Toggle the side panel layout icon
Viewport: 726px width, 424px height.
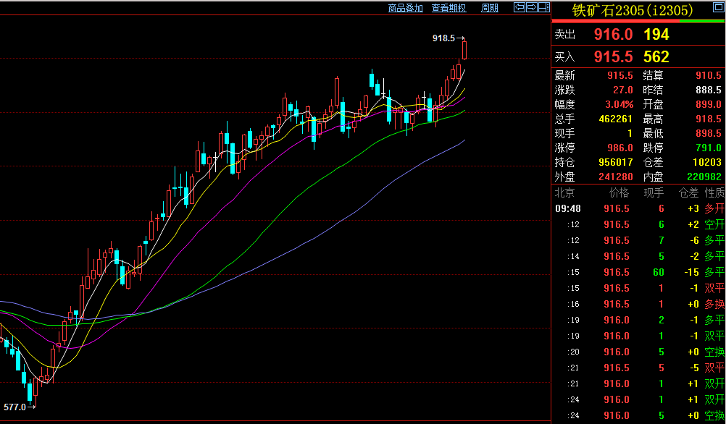click(x=543, y=8)
